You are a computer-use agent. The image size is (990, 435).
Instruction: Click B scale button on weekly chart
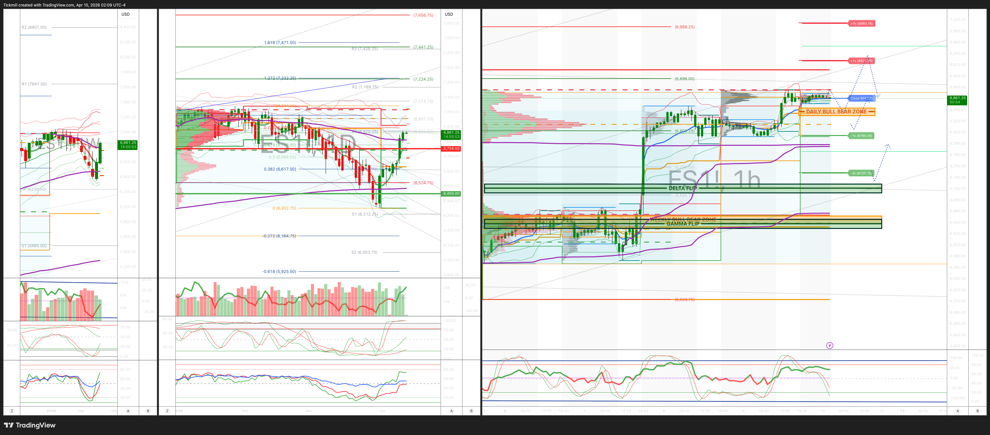pyautogui.click(x=148, y=411)
